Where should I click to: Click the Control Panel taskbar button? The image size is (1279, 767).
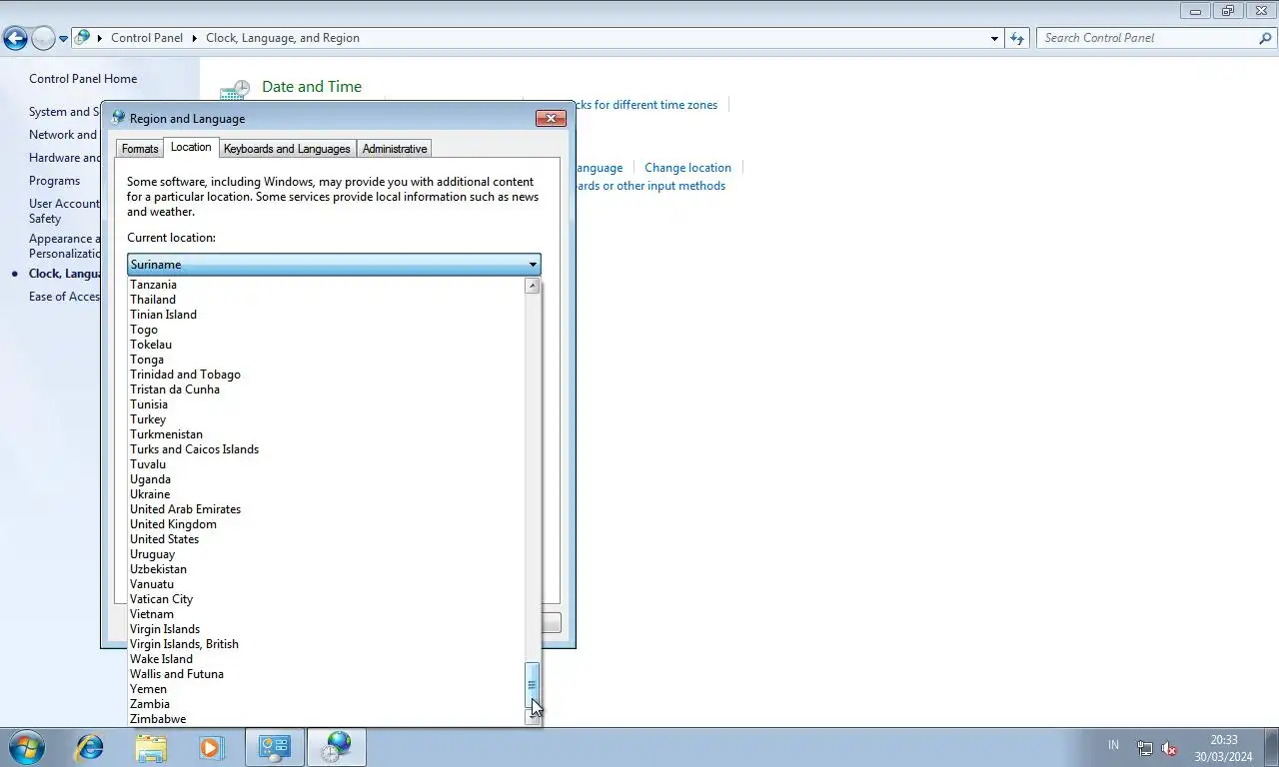coord(275,747)
